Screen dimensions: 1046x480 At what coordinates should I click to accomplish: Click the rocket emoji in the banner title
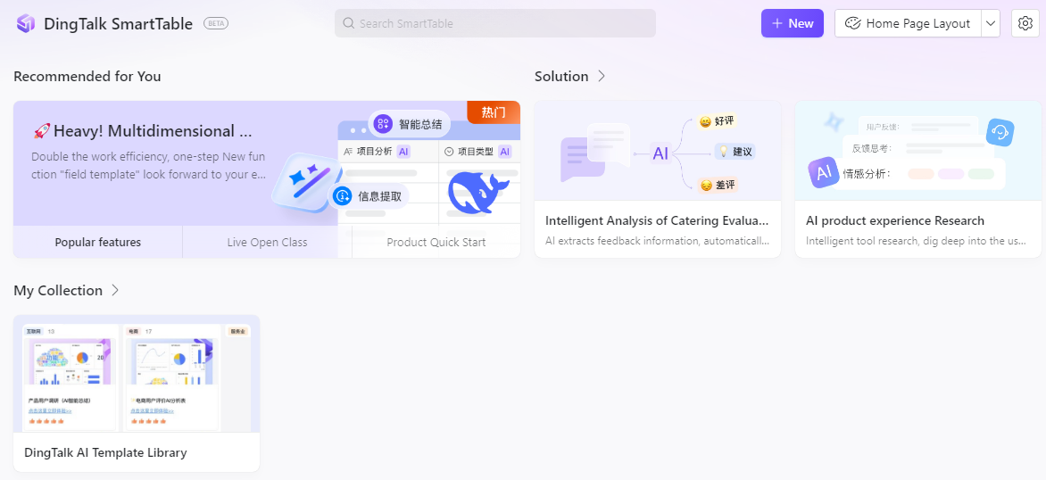tap(41, 130)
